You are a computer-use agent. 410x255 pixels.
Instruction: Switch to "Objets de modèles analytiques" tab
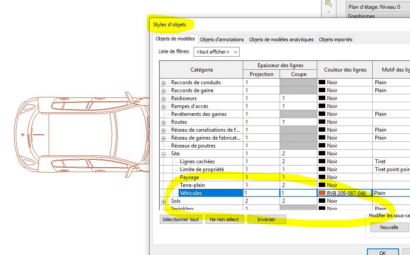[281, 39]
